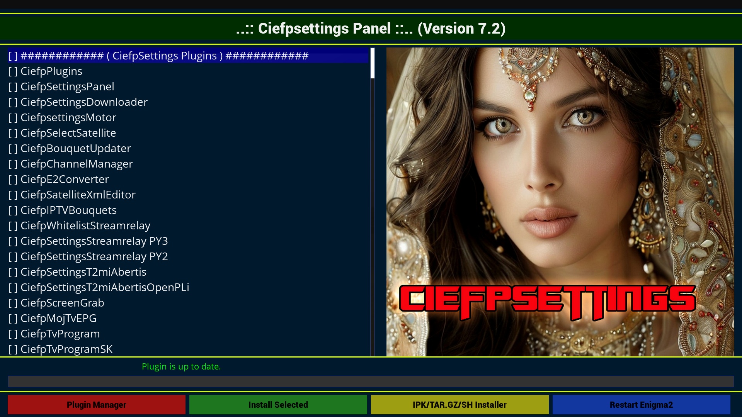Click the empty progress bar

tap(371, 381)
